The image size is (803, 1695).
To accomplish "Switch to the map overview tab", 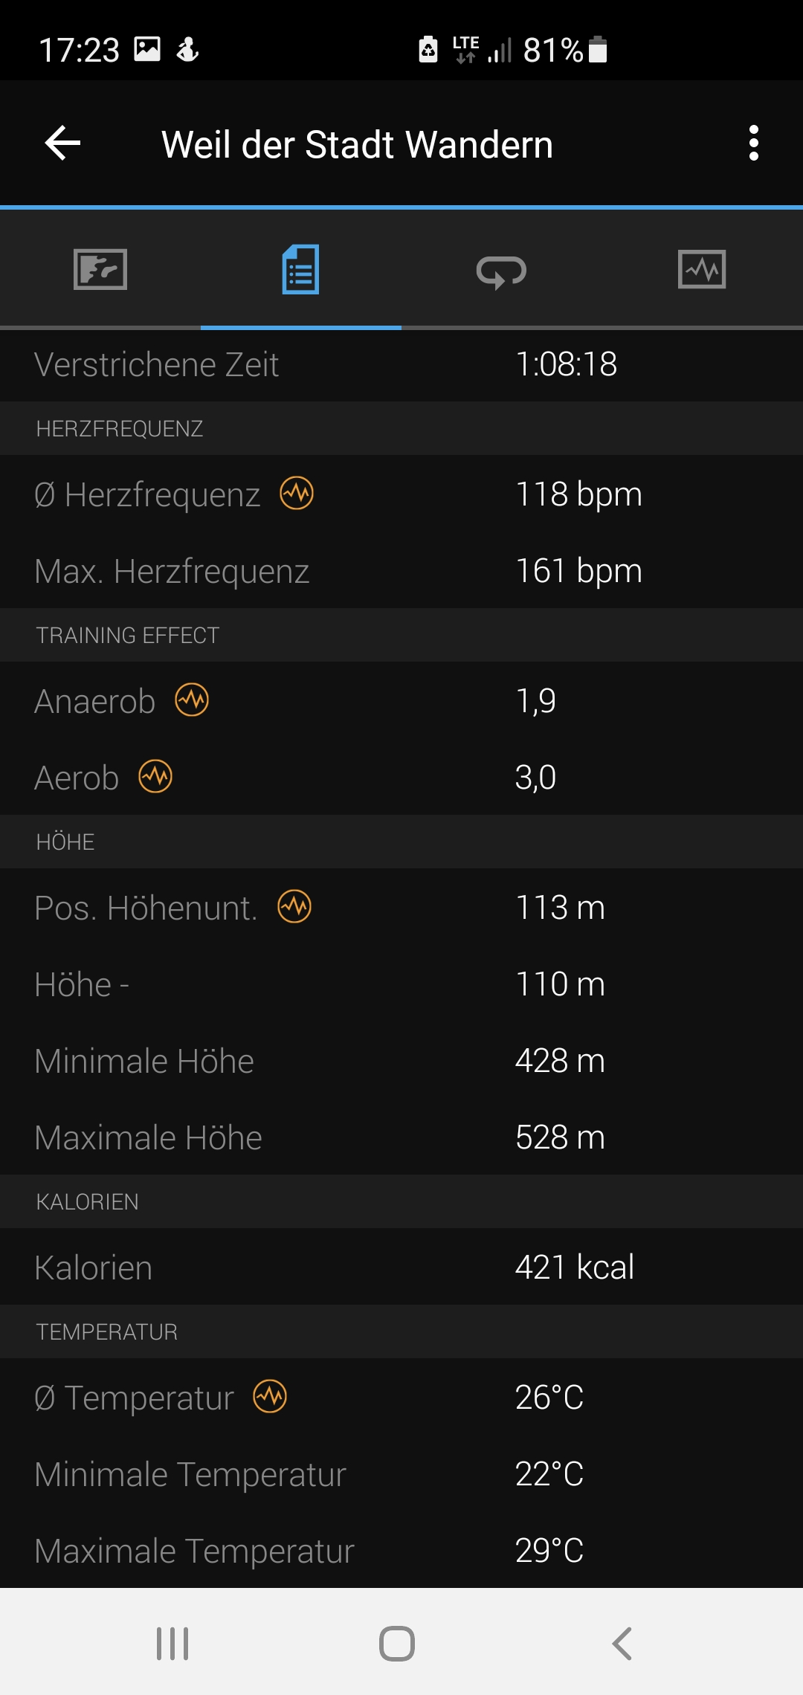I will (x=100, y=269).
